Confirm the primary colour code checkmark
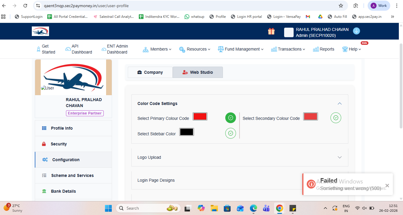 [230, 118]
